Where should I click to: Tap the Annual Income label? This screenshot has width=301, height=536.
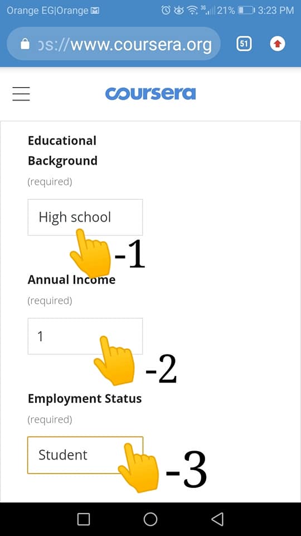[72, 280]
